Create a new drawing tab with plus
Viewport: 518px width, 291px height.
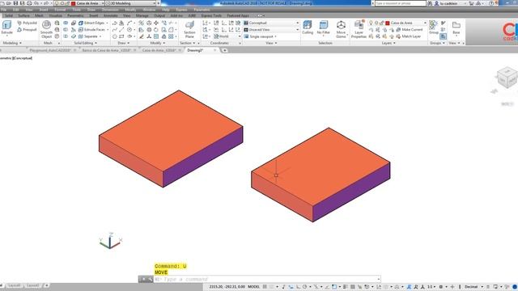pyautogui.click(x=225, y=50)
